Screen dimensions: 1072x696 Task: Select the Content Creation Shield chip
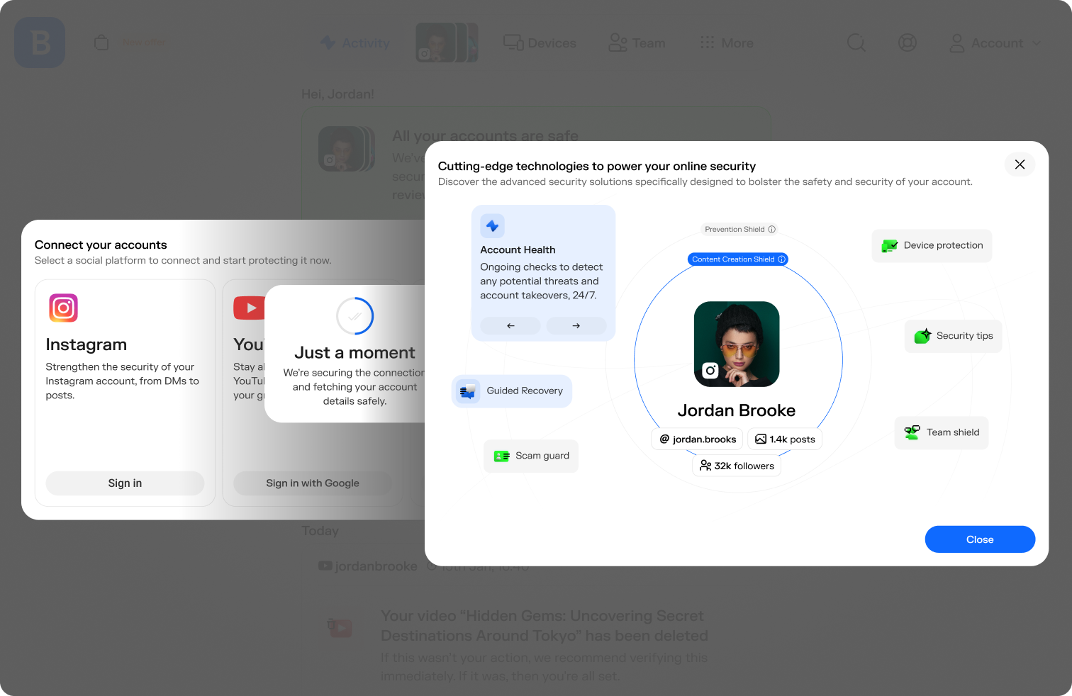click(x=738, y=259)
